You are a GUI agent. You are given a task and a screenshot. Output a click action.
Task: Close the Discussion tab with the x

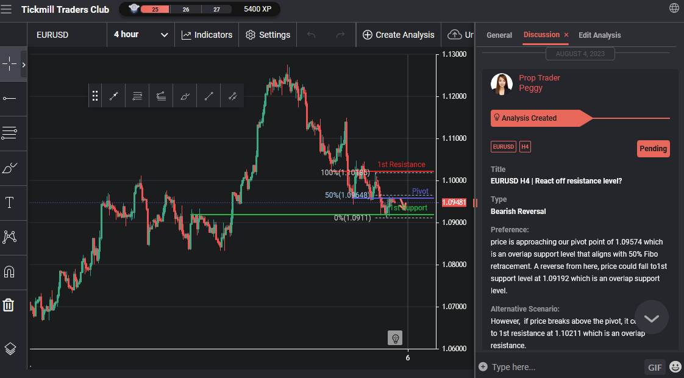(566, 35)
